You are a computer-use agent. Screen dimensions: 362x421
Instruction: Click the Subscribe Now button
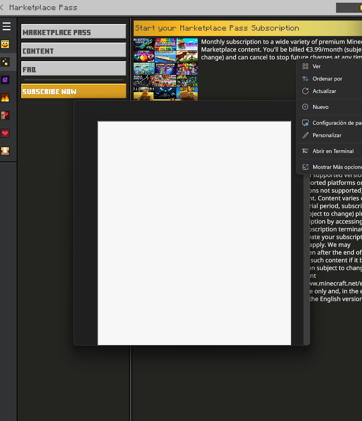(x=74, y=91)
